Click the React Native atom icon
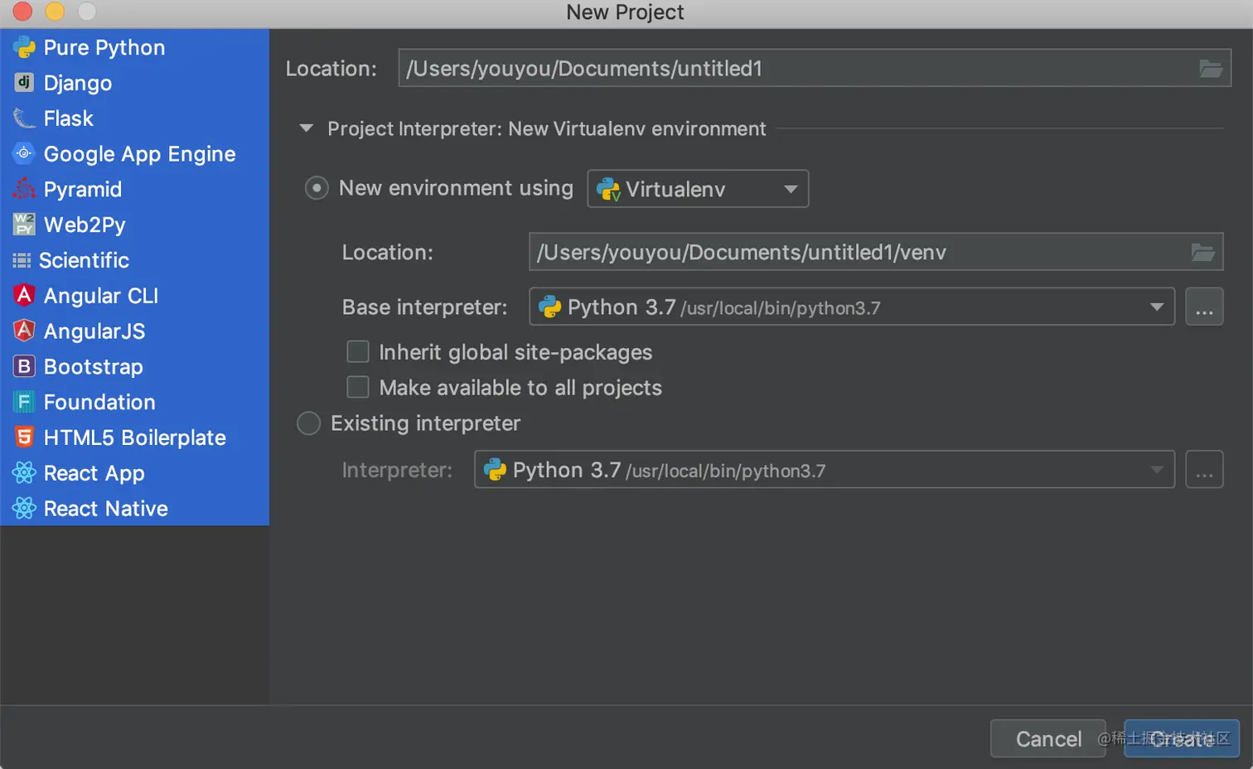The width and height of the screenshot is (1253, 769). [x=24, y=508]
